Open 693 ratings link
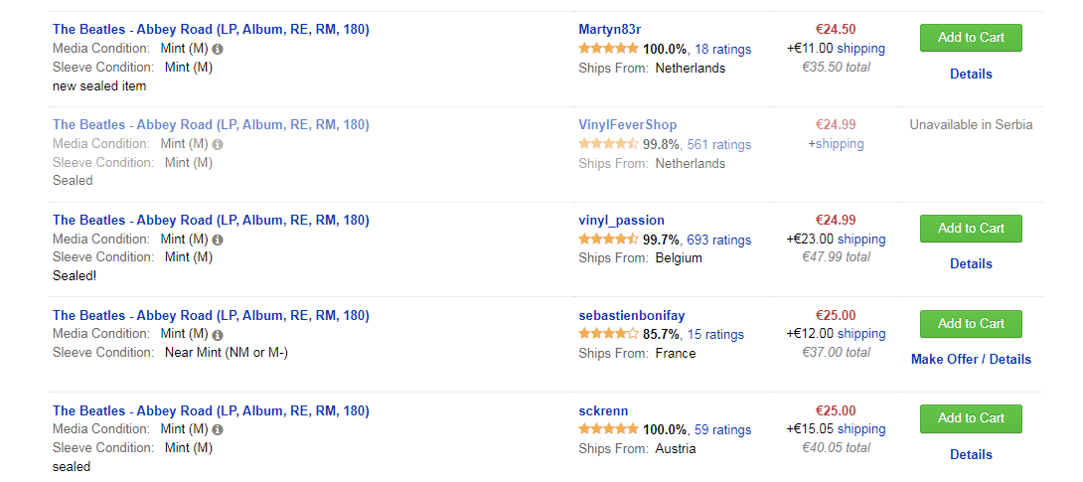The image size is (1083, 482). [719, 240]
